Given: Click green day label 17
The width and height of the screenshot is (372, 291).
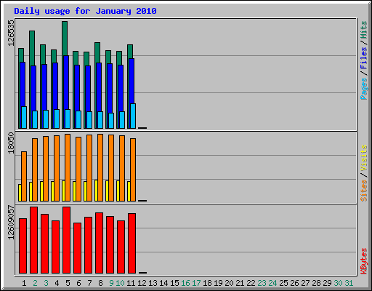Looking at the screenshot, I should (196, 283).
